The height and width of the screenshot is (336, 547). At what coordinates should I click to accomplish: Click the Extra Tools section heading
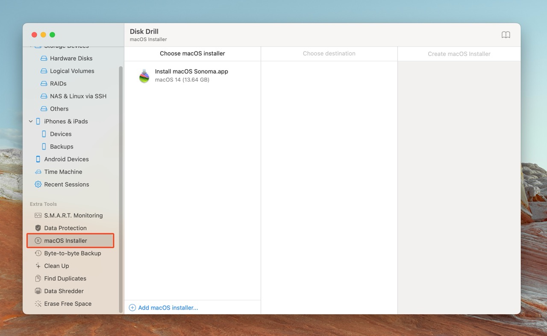pyautogui.click(x=43, y=204)
